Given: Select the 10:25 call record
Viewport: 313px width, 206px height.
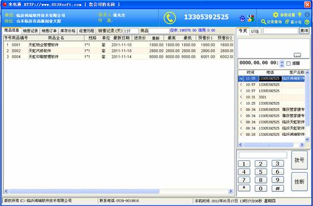Looking at the screenshot, I should (272, 104).
